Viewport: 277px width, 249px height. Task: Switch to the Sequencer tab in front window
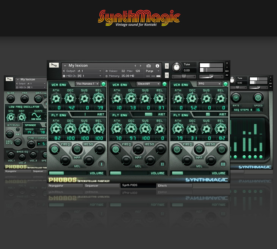coord(102,186)
